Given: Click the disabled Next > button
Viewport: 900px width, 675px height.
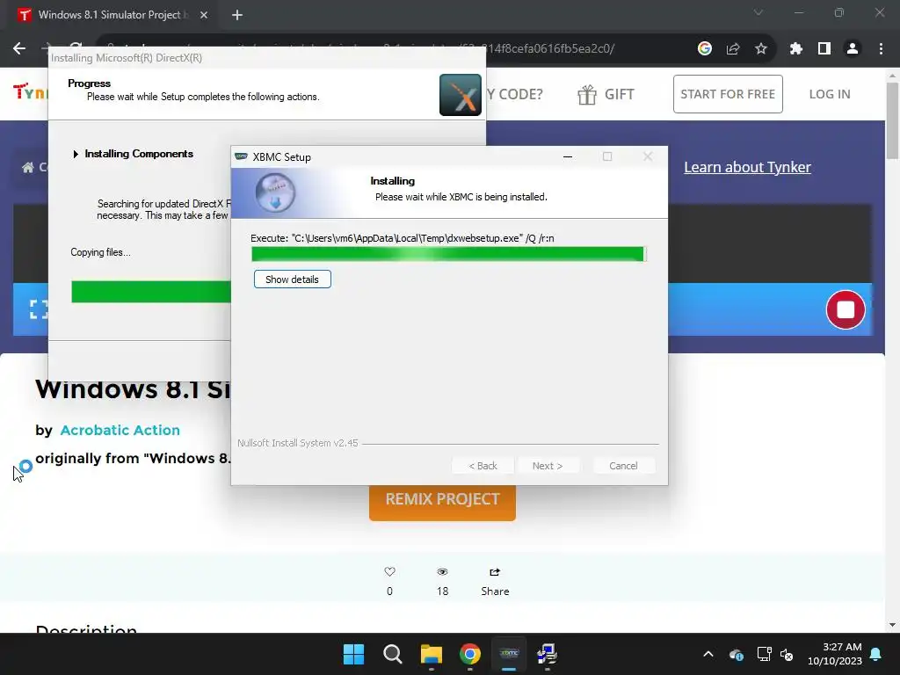Looking at the screenshot, I should click(547, 466).
